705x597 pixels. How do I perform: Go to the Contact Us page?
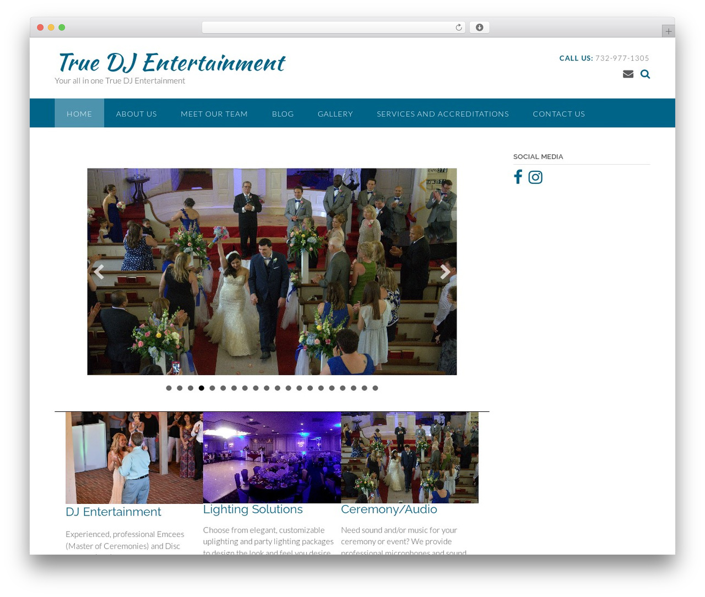tap(559, 113)
